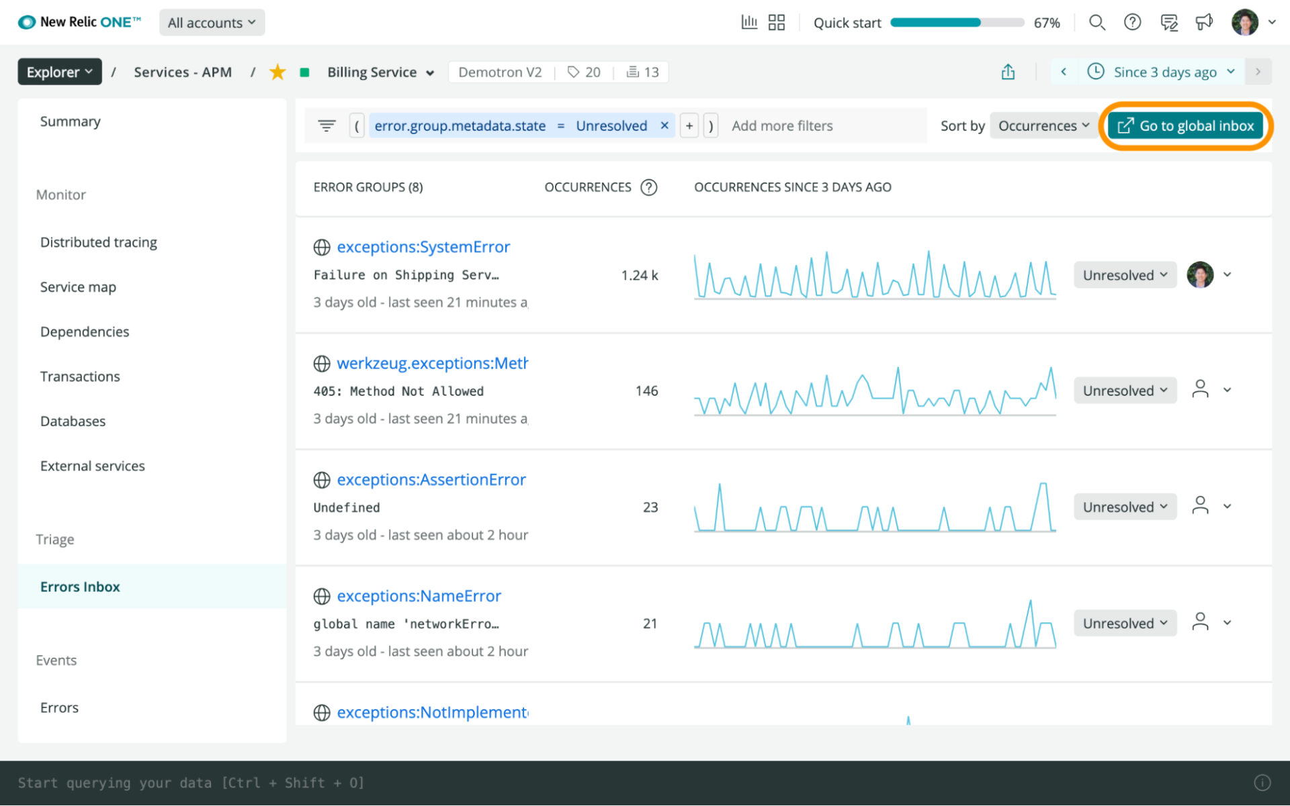Remove the Unresolved filter with its X
The image size is (1290, 806).
[664, 125]
